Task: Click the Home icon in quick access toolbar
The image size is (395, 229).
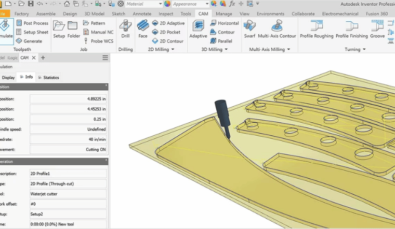Action: click(67, 4)
